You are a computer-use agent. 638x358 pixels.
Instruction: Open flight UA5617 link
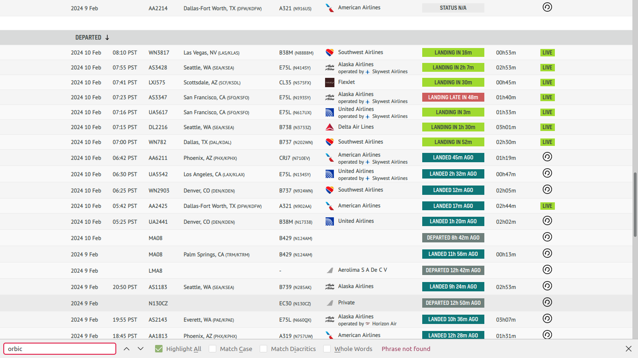tap(158, 112)
